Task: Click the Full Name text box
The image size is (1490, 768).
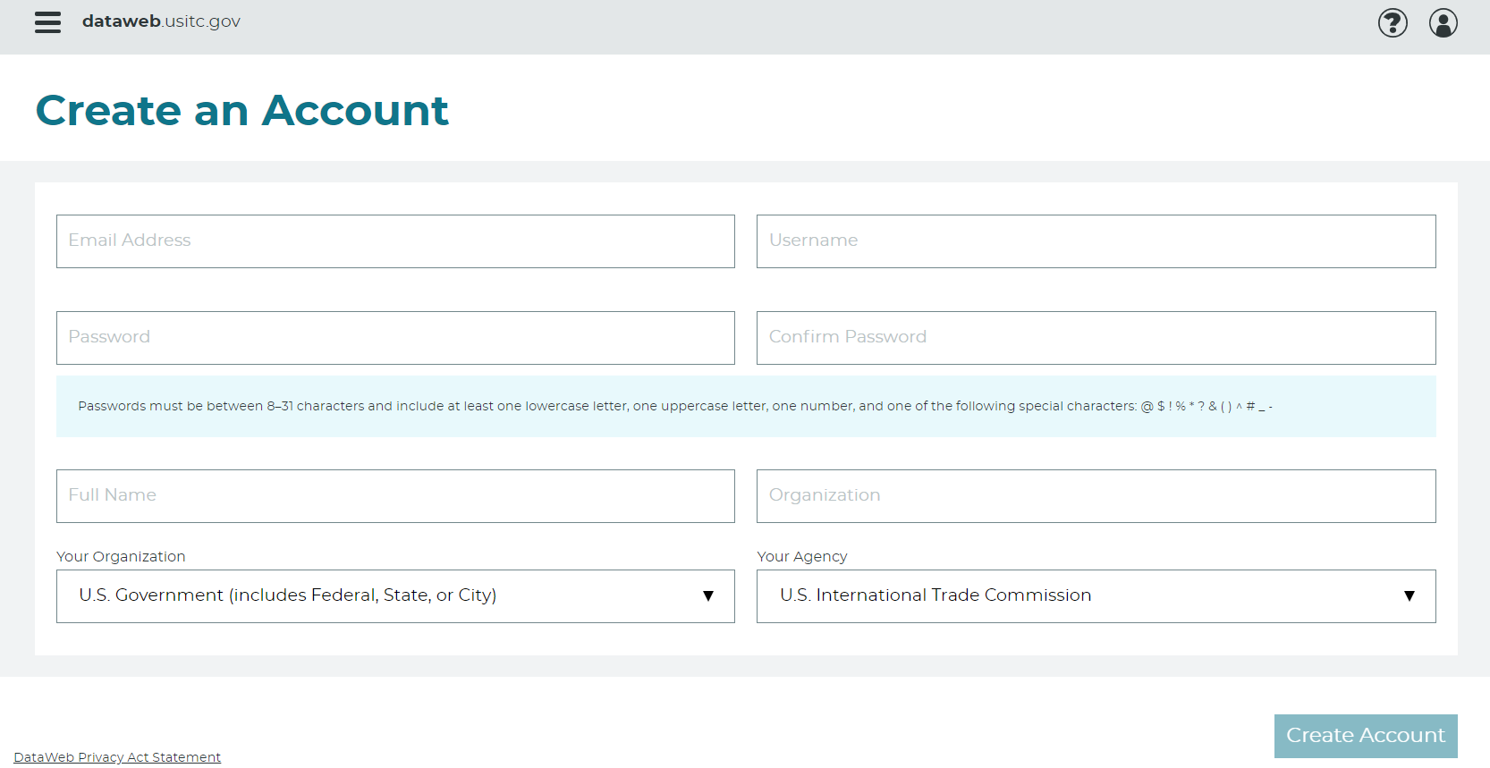Action: (x=395, y=496)
